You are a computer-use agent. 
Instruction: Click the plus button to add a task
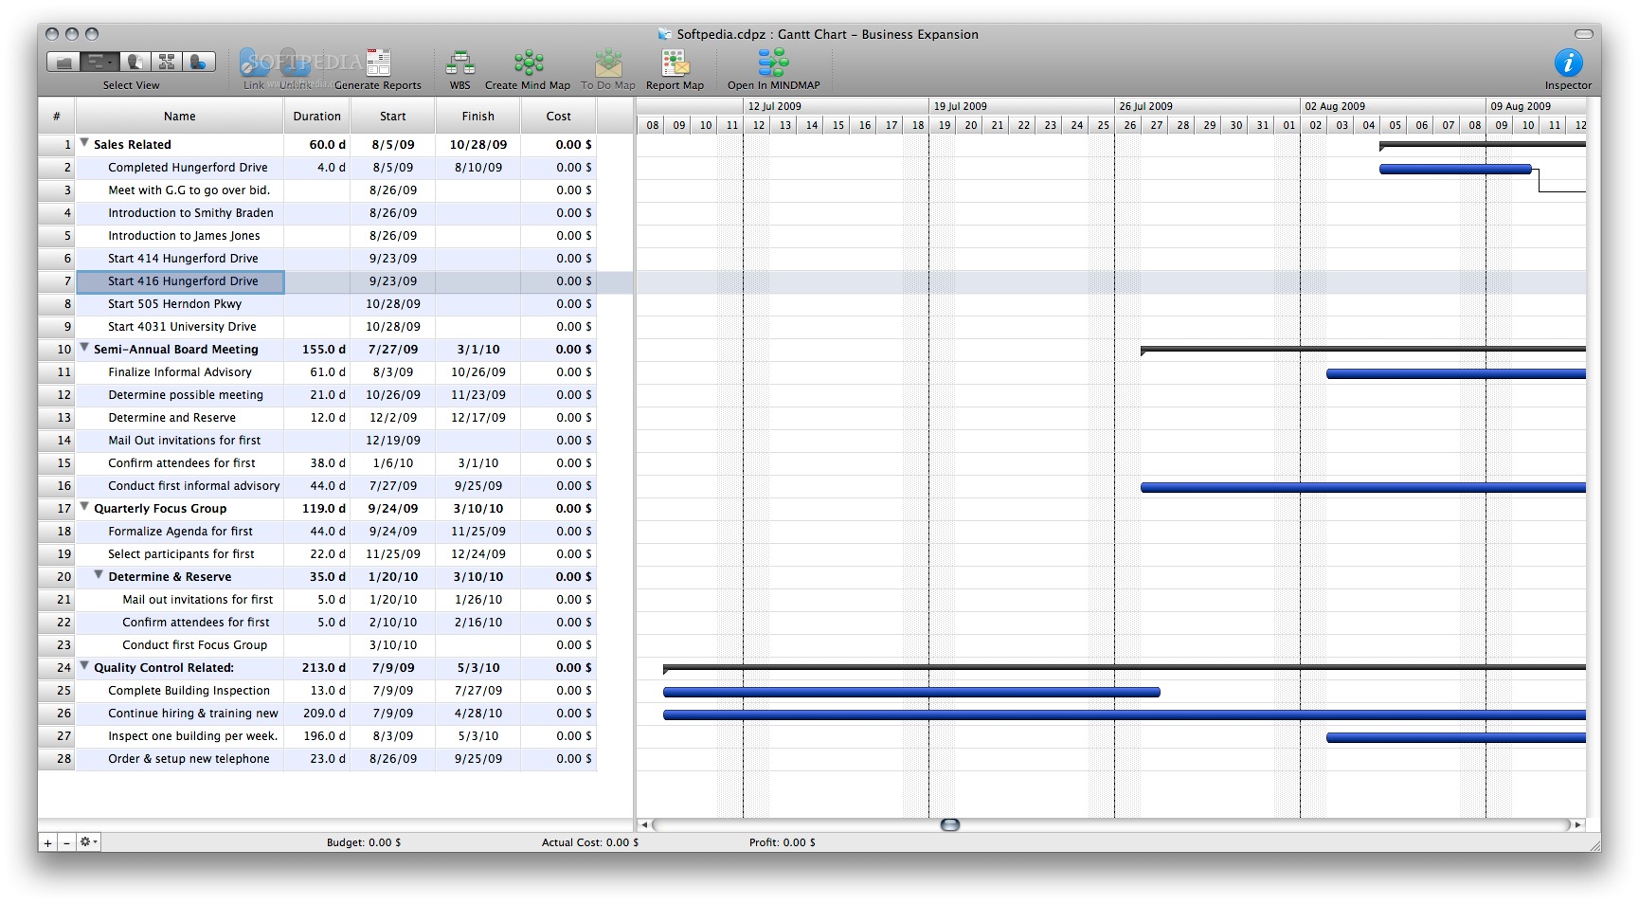click(x=47, y=842)
